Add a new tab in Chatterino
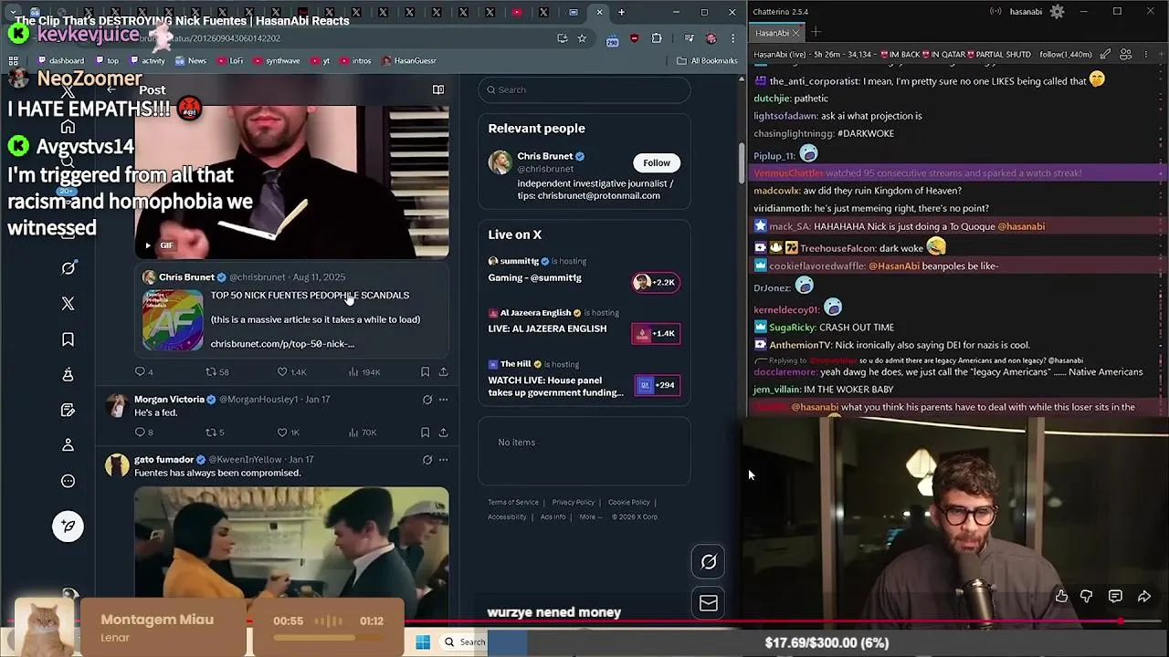This screenshot has width=1169, height=657. coord(816,33)
